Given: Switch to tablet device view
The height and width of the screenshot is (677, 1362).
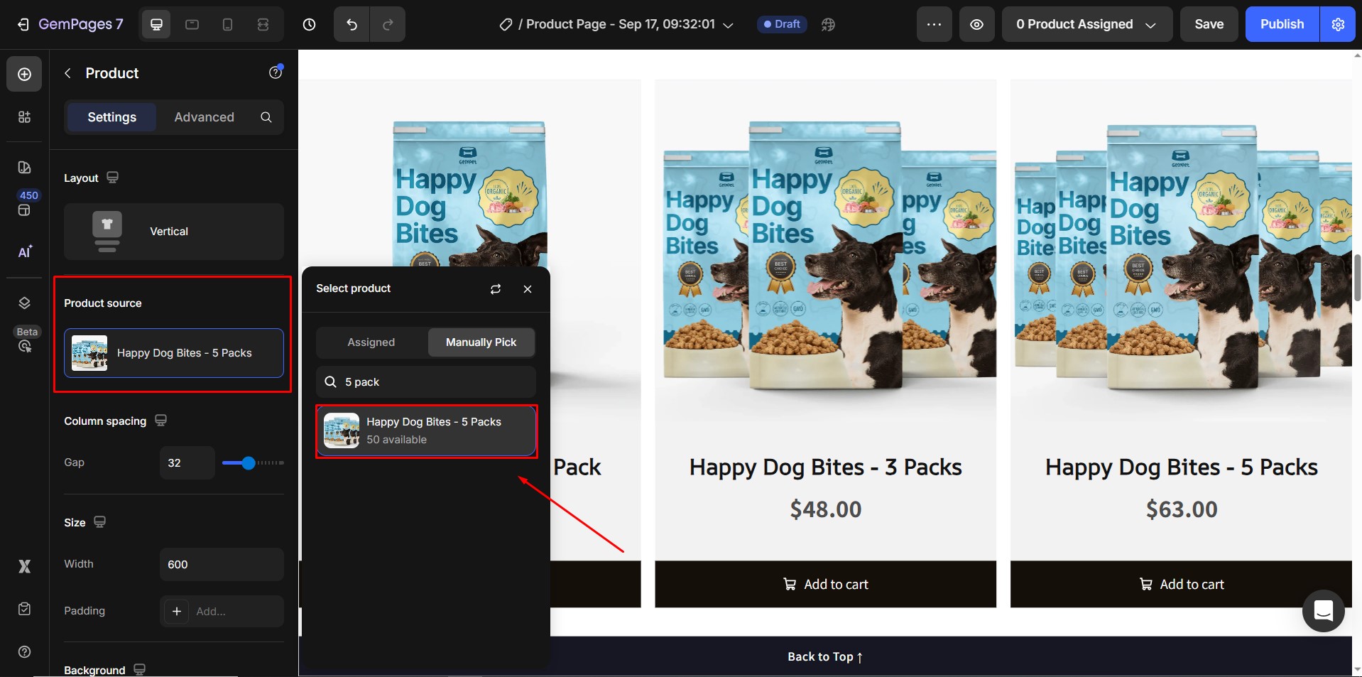Looking at the screenshot, I should [x=192, y=25].
